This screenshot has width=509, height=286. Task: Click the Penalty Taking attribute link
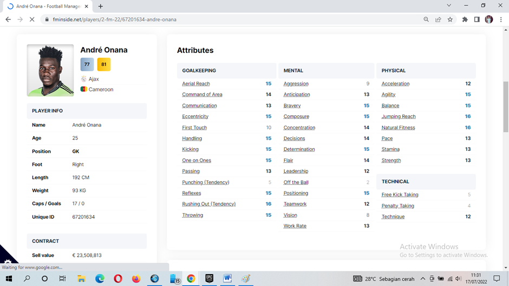coord(397,206)
